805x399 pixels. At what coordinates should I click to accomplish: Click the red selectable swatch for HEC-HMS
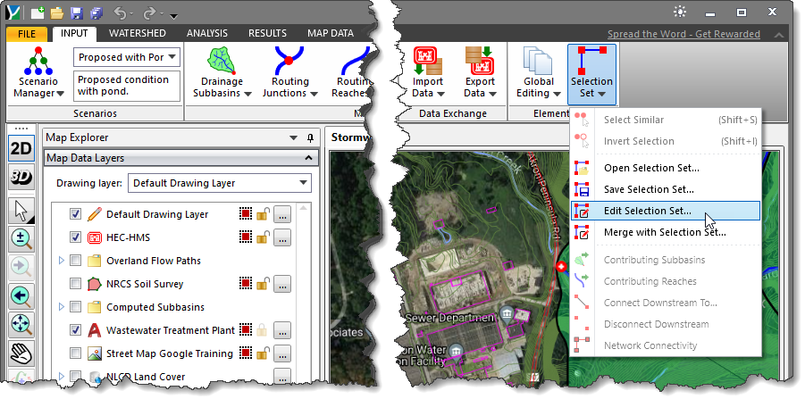246,237
